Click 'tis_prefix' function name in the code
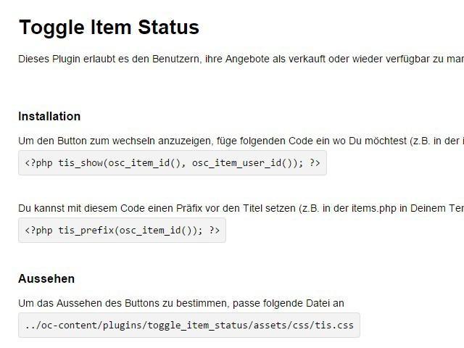The image size is (464, 348). point(86,231)
